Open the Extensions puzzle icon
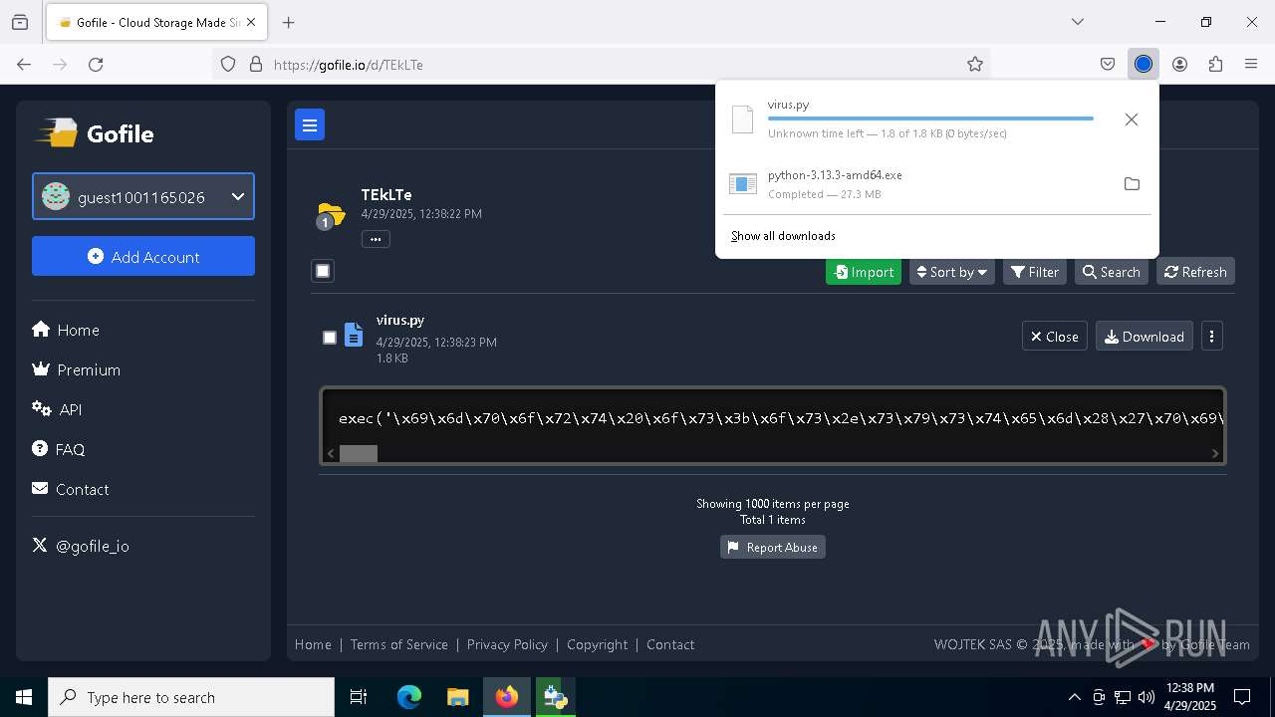Image resolution: width=1275 pixels, height=717 pixels. click(x=1215, y=64)
